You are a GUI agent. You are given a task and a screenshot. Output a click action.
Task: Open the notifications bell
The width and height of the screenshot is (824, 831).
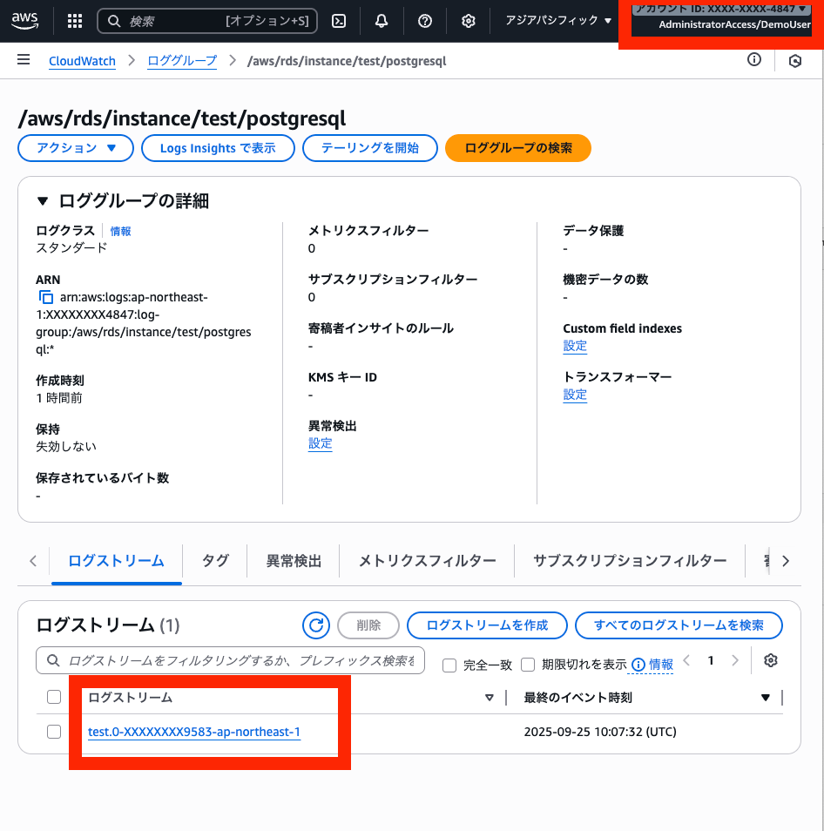point(382,21)
